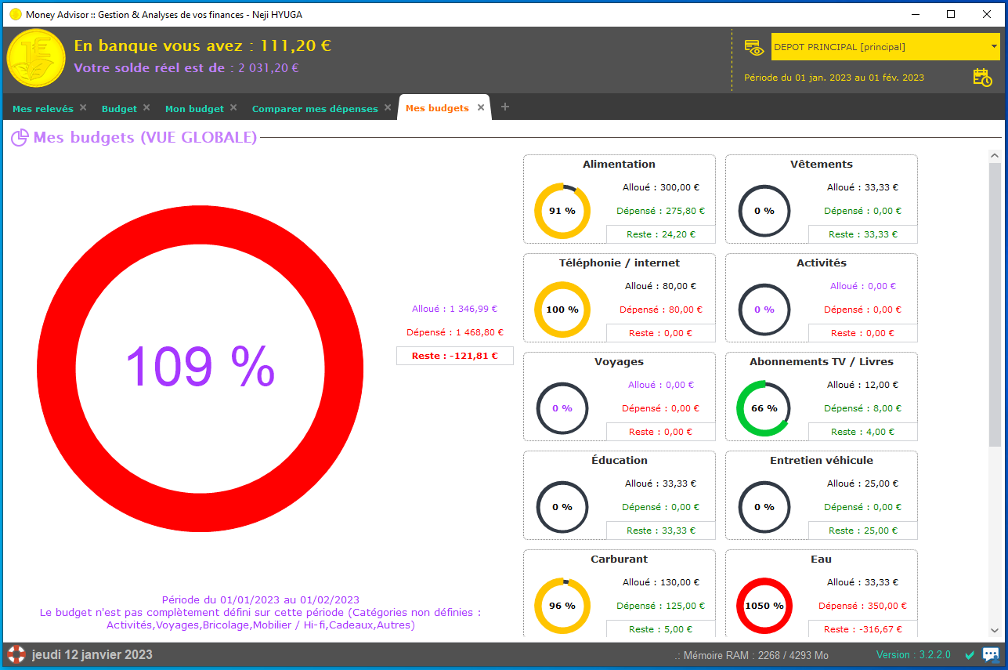
Task: Click the header 'Période du 01 jan. 2023' text
Action: click(x=834, y=78)
